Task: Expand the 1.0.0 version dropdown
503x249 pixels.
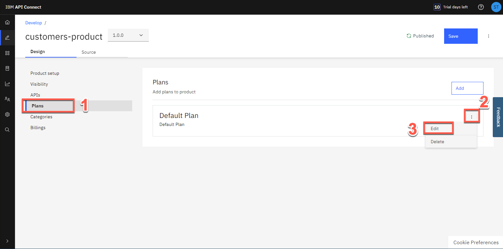Action: tap(128, 35)
